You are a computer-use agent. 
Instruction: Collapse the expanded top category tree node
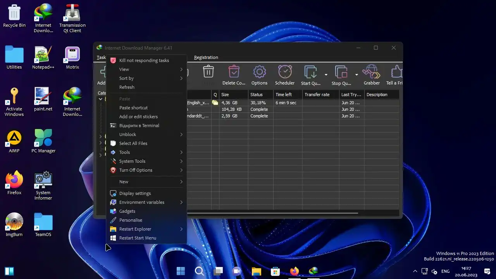click(x=100, y=99)
